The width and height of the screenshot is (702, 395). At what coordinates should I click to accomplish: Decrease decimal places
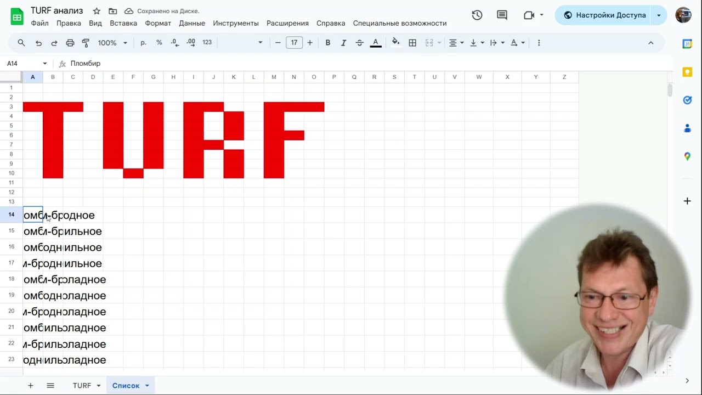[174, 42]
